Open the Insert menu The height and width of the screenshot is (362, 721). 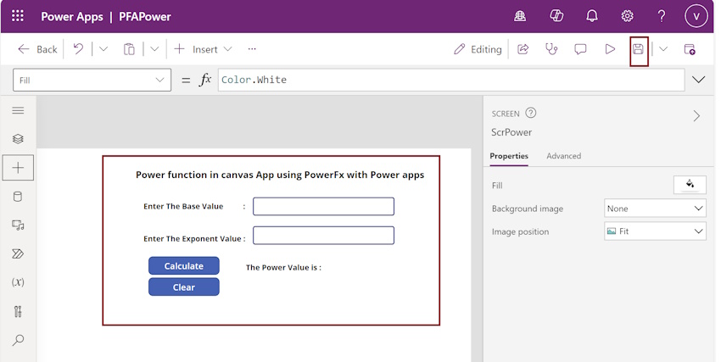pos(203,49)
